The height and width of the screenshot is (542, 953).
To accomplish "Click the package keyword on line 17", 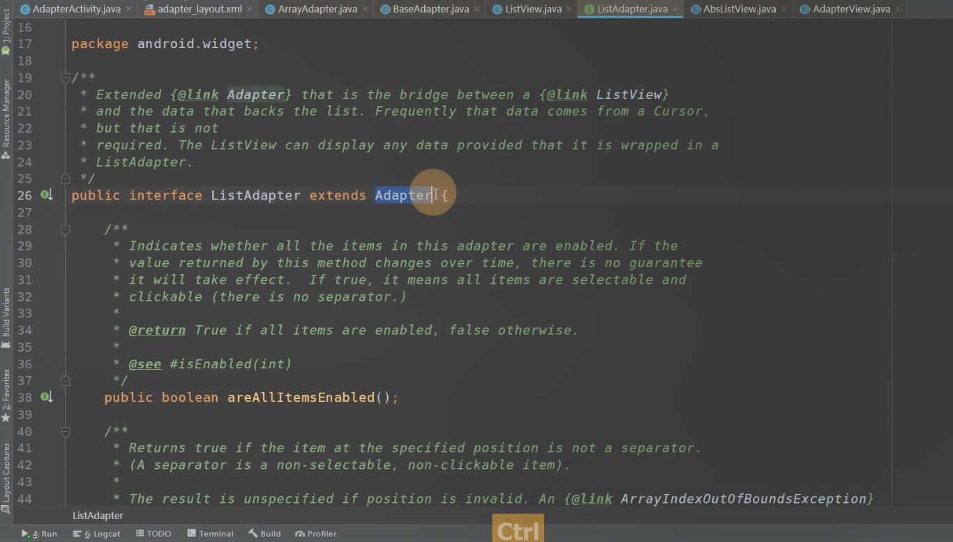I will point(100,44).
